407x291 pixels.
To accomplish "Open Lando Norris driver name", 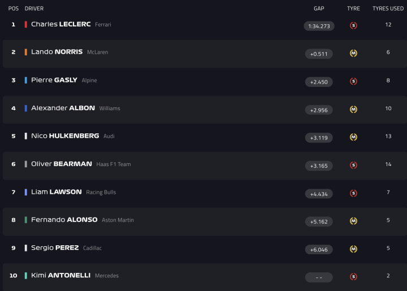I will coord(57,52).
